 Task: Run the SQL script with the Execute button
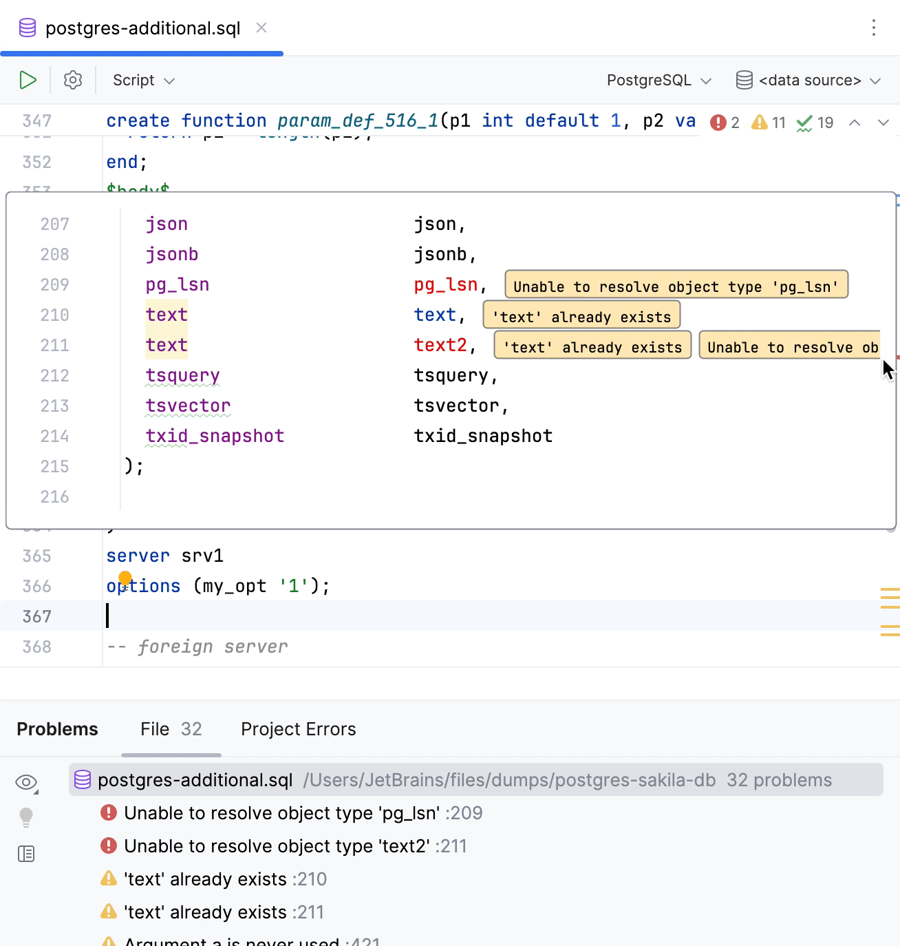(x=28, y=81)
